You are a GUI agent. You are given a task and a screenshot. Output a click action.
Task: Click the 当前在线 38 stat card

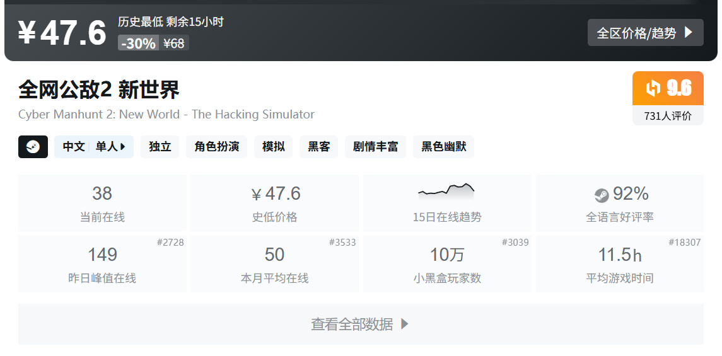(102, 203)
